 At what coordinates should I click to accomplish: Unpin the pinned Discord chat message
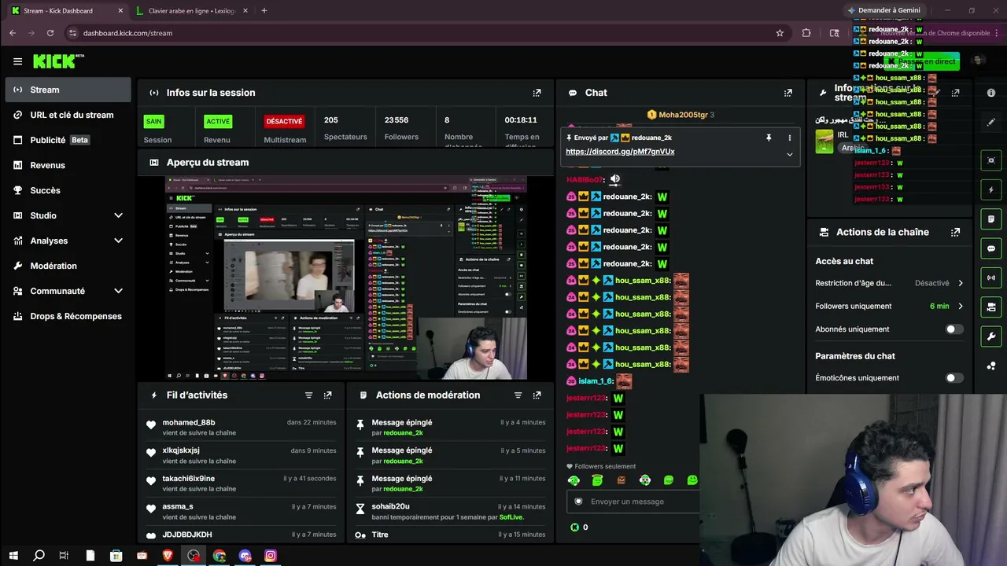[x=769, y=138]
